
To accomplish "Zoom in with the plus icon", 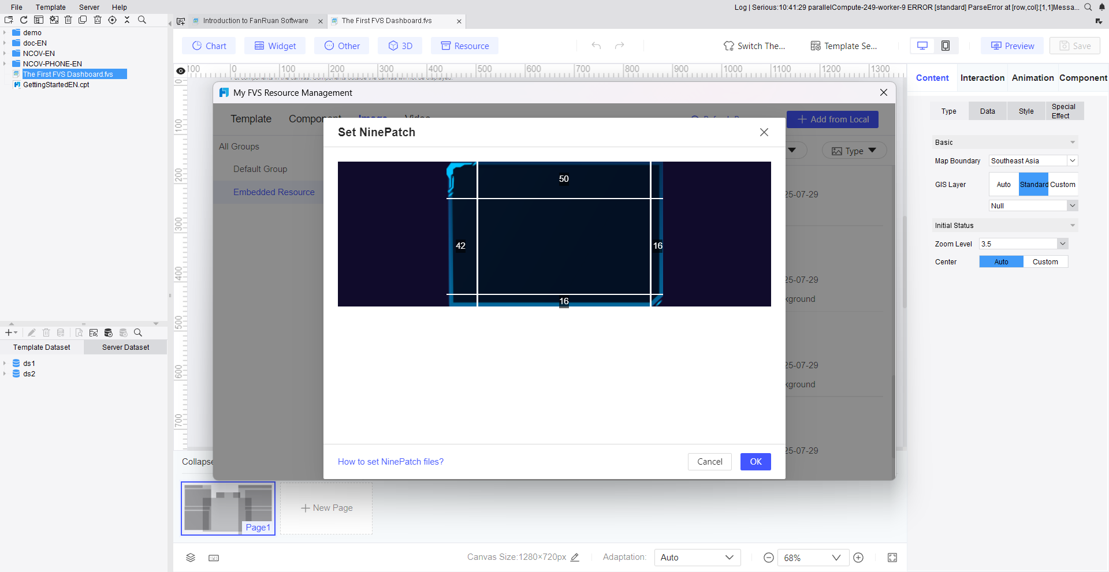I will (x=858, y=558).
